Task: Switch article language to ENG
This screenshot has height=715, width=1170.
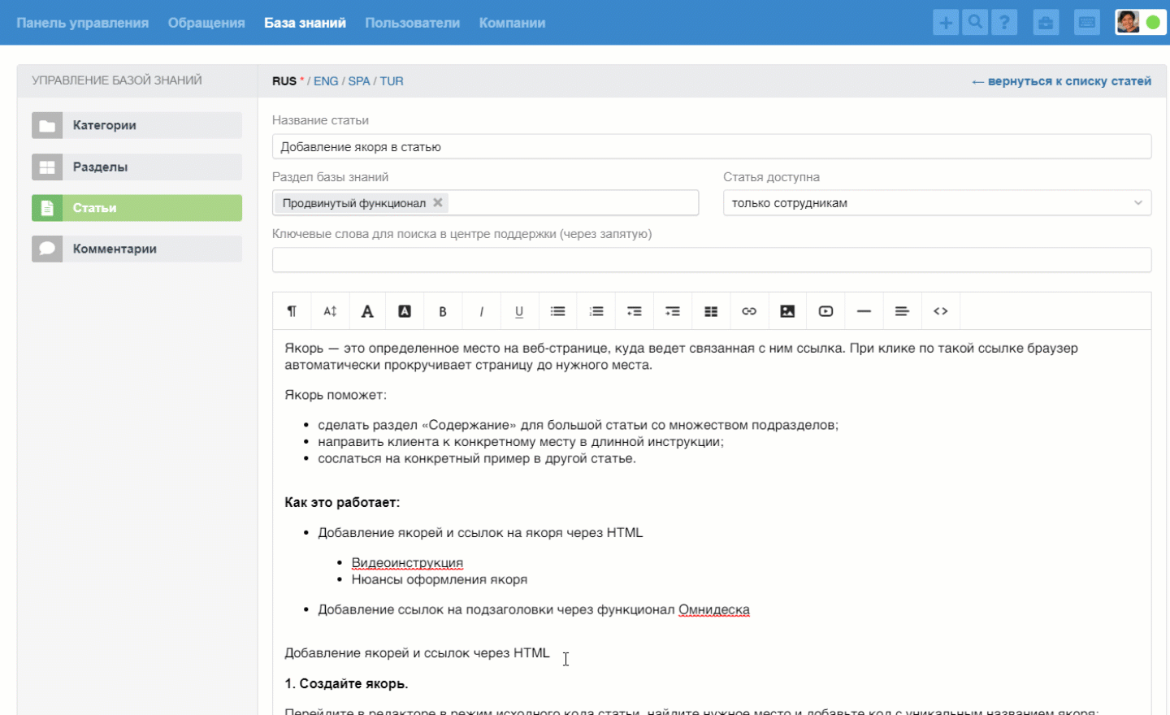Action: pyautogui.click(x=326, y=81)
